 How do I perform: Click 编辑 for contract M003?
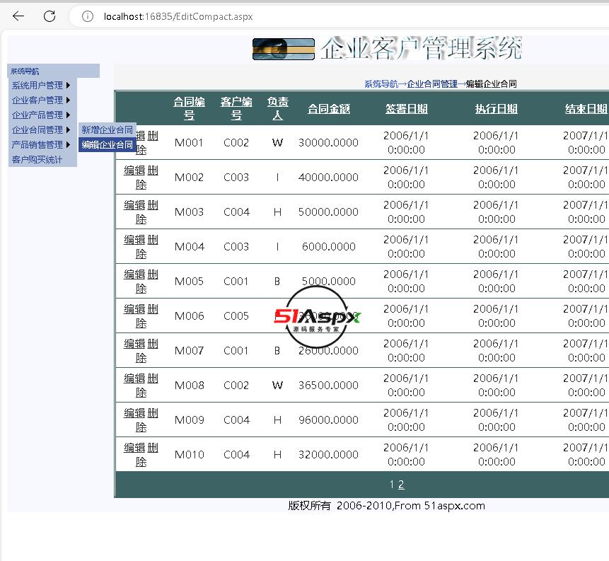pyautogui.click(x=134, y=205)
